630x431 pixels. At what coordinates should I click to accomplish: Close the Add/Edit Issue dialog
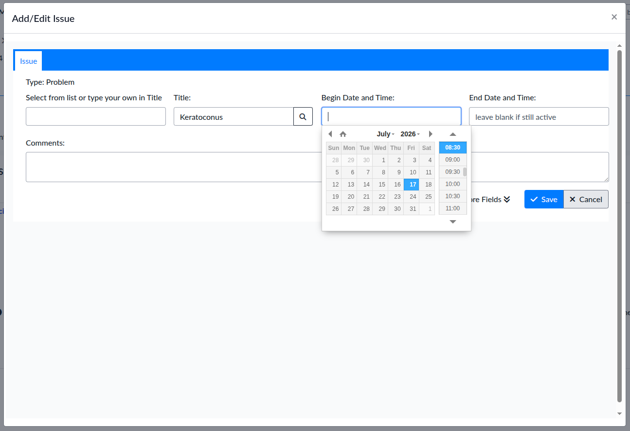click(614, 17)
